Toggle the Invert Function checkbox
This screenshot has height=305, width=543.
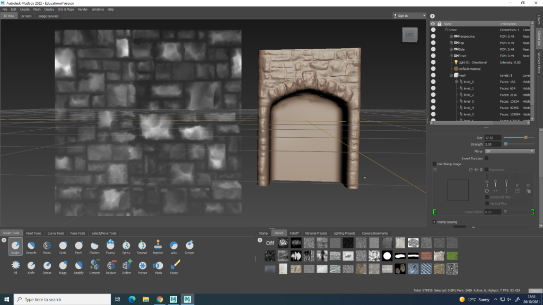pyautogui.click(x=487, y=158)
